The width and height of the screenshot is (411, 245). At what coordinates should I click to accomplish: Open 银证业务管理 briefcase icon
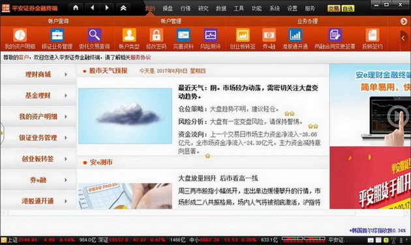(57, 35)
